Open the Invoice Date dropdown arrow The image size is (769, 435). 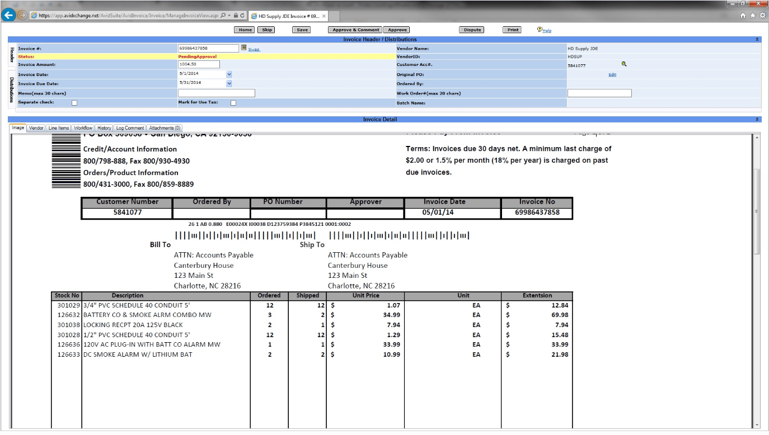click(229, 74)
